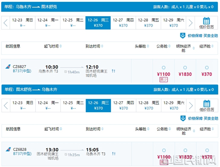
Task: Select Pearl economy ¥1830 radio for CZ6828
Action: (x=185, y=151)
